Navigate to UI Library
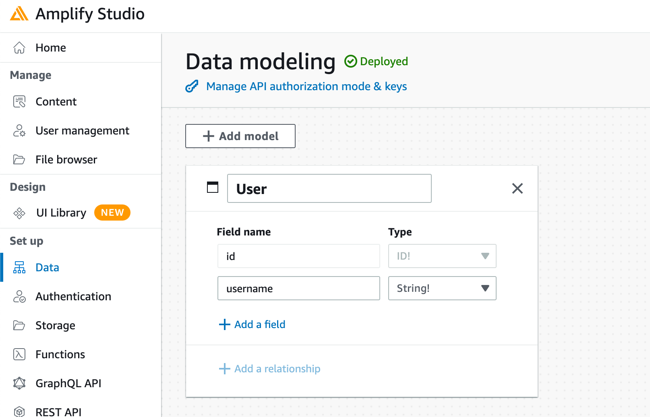The image size is (650, 417). 61,213
